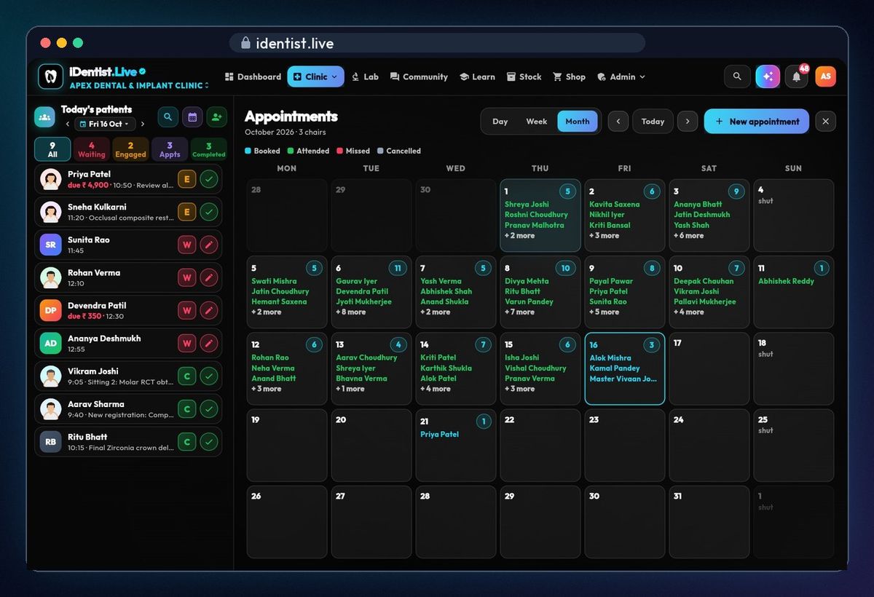Click the check icon for Aarav Sharma

[209, 409]
